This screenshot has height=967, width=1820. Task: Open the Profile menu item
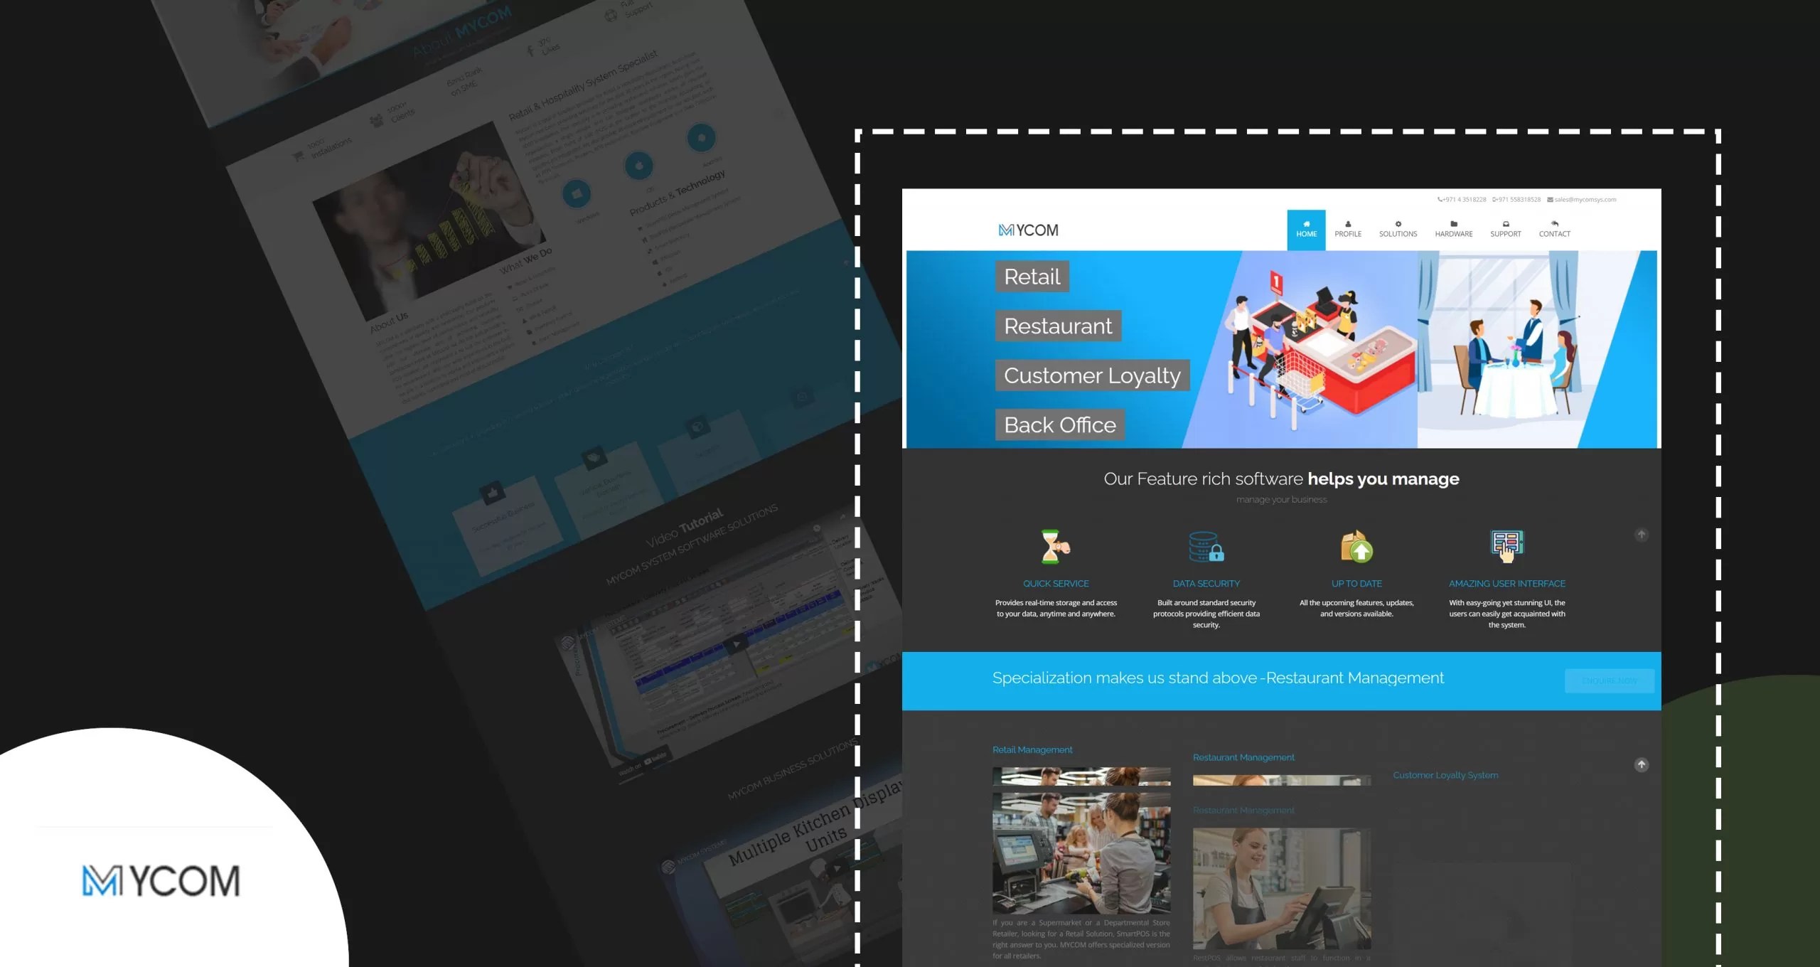coord(1348,230)
